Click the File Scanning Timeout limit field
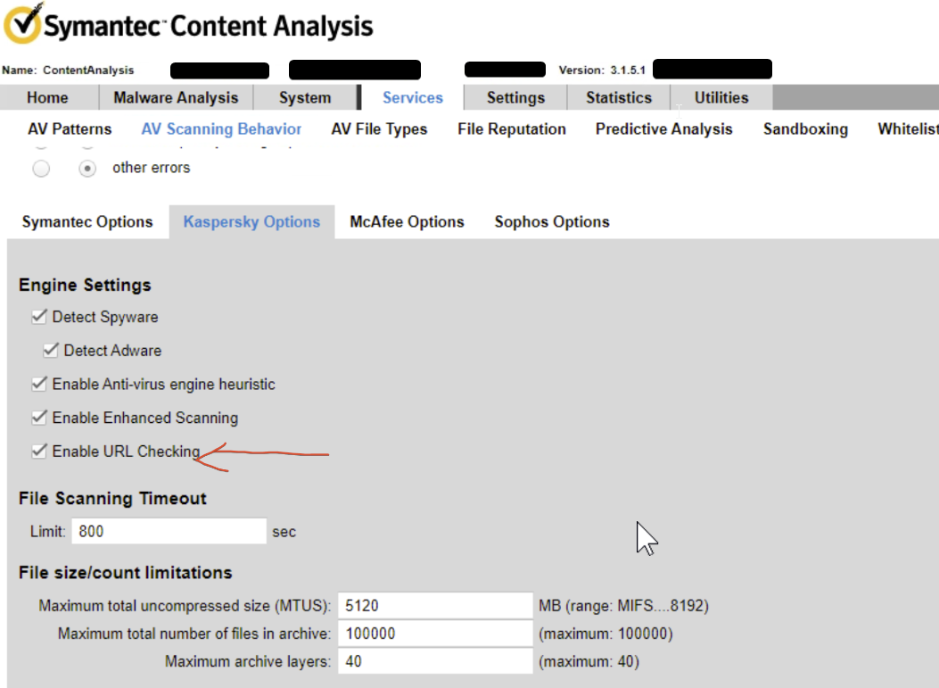The height and width of the screenshot is (688, 939). (x=169, y=532)
